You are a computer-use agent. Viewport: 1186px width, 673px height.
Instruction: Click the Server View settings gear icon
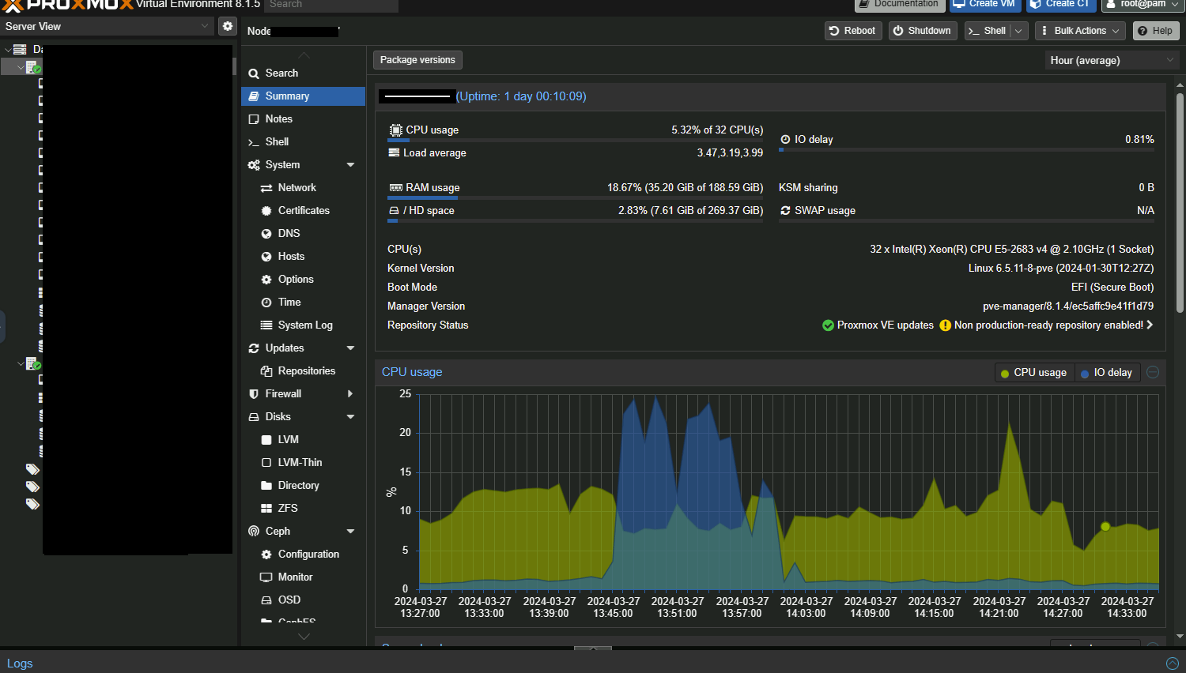coord(228,26)
